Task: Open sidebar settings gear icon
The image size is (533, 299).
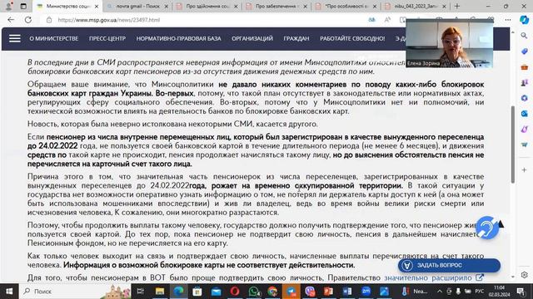Action: tap(524, 275)
